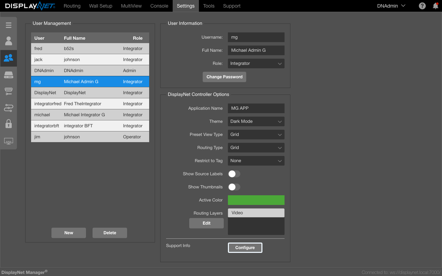Screen dimensions: 442x276
Task: Click the Routing Layers Edit button
Action: tap(206, 223)
